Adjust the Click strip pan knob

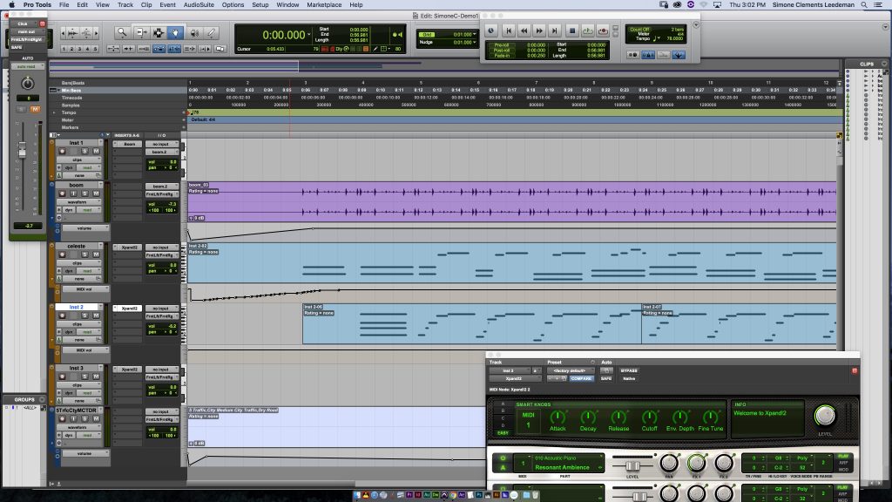click(27, 84)
